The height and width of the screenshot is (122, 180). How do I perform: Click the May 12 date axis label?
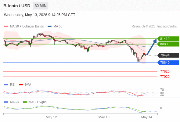point(51,117)
